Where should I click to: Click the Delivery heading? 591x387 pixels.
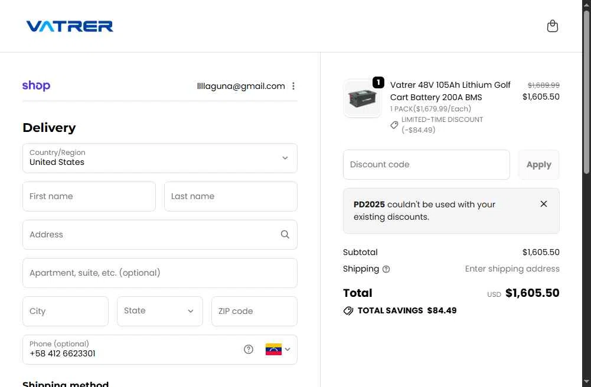click(49, 128)
